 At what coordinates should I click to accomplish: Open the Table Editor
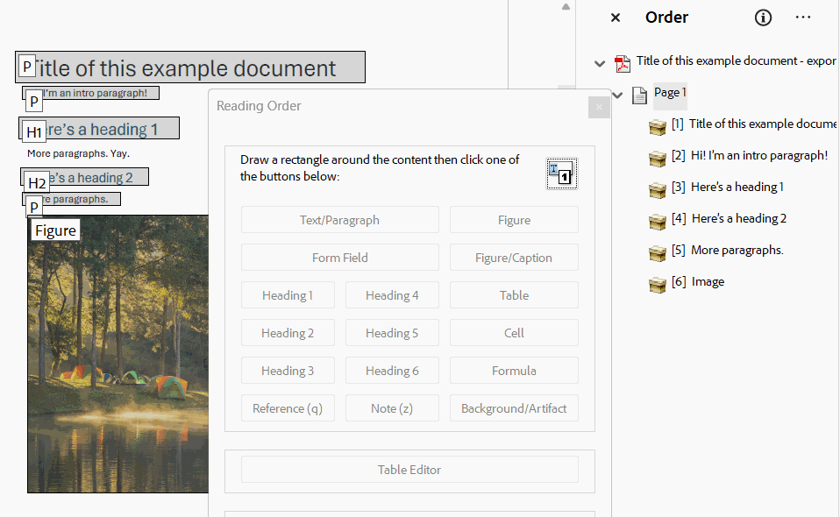pos(409,470)
